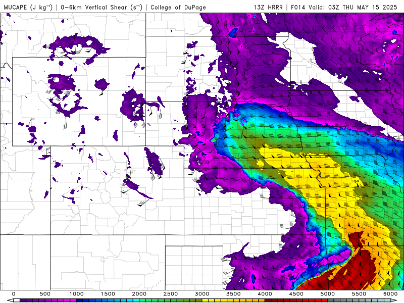Click the 1000 label on the color scale
The height and width of the screenshot is (303, 404).
pyautogui.click(x=76, y=294)
